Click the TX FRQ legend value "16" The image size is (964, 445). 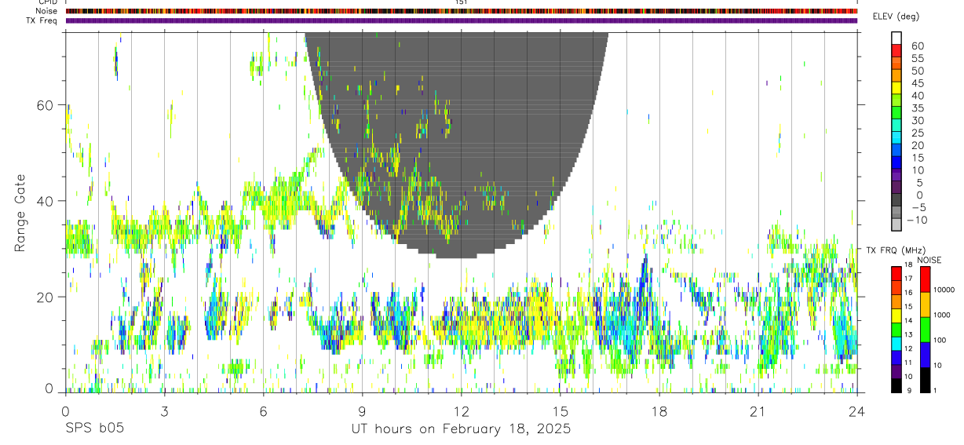pyautogui.click(x=907, y=293)
